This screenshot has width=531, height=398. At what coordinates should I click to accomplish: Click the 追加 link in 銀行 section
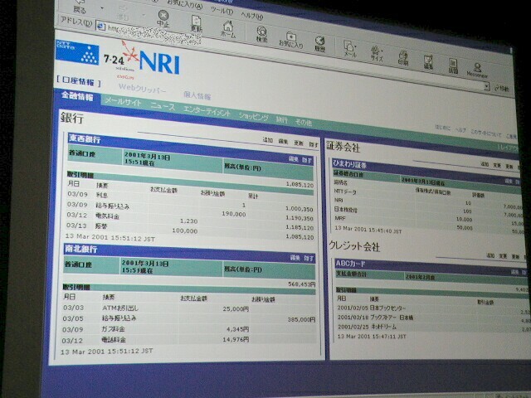(267, 141)
